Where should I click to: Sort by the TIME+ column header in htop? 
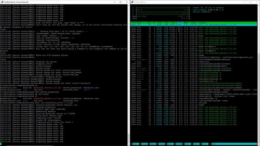pos(193,23)
